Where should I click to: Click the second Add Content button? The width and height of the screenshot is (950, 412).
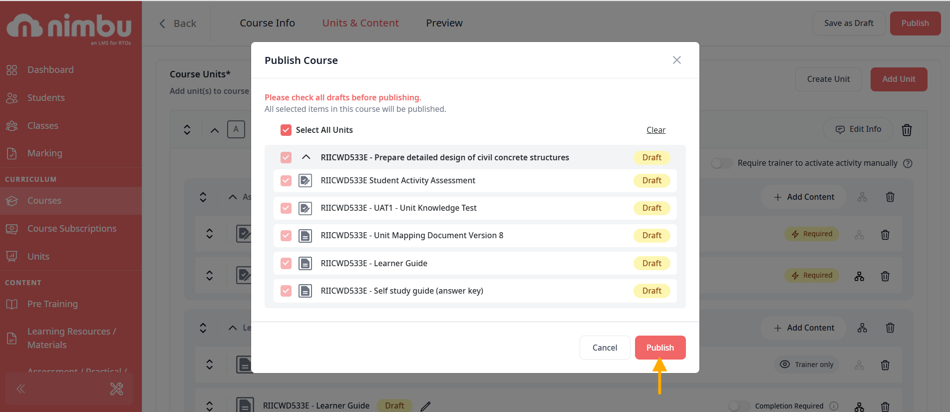pos(803,328)
